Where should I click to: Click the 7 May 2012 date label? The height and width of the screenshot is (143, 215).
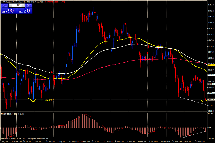pos(5,142)
